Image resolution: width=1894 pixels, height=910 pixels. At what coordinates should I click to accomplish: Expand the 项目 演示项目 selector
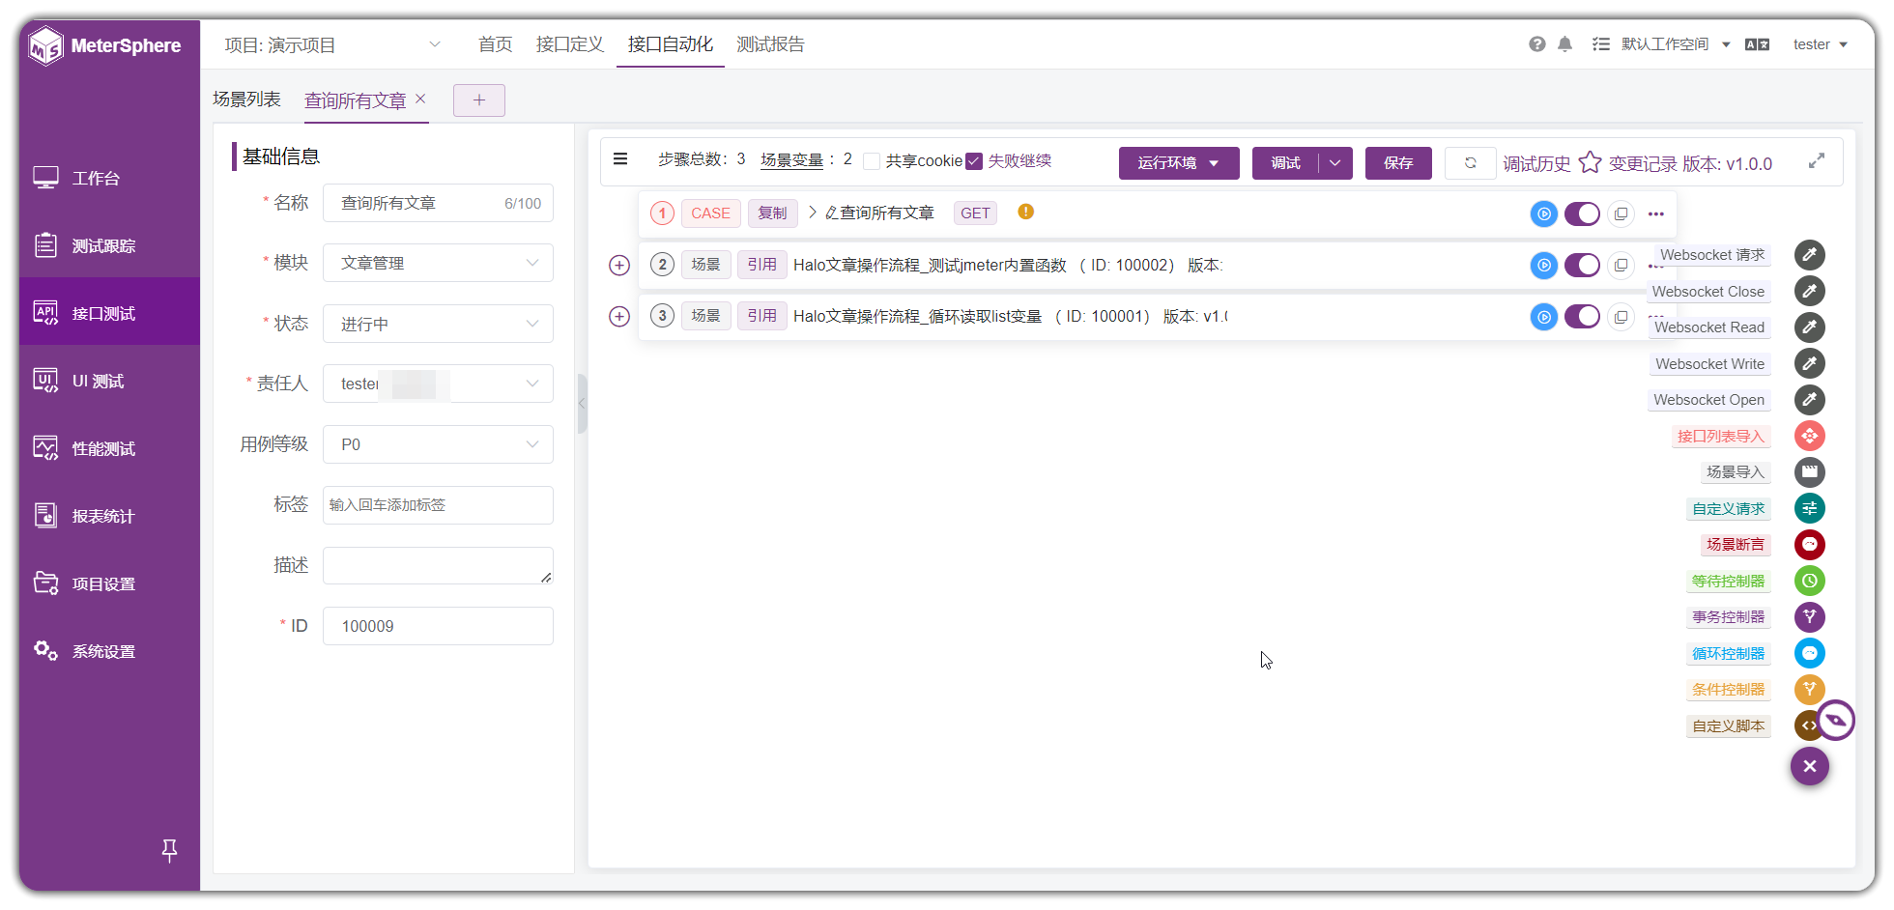[331, 44]
